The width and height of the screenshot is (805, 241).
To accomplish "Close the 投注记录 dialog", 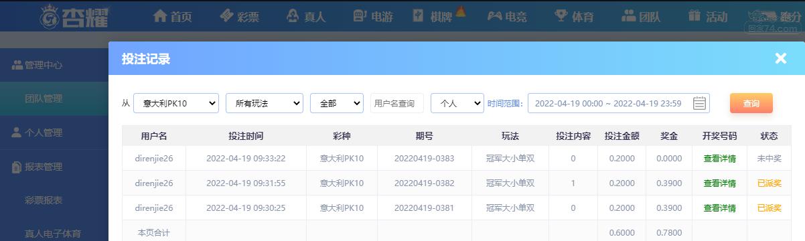I will [x=780, y=58].
